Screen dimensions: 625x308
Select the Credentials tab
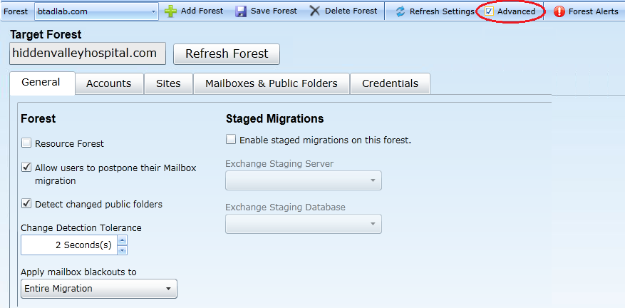(x=390, y=83)
